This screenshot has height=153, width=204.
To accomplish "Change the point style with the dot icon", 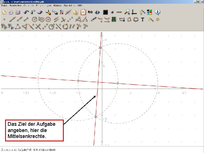I will click(x=112, y=12).
